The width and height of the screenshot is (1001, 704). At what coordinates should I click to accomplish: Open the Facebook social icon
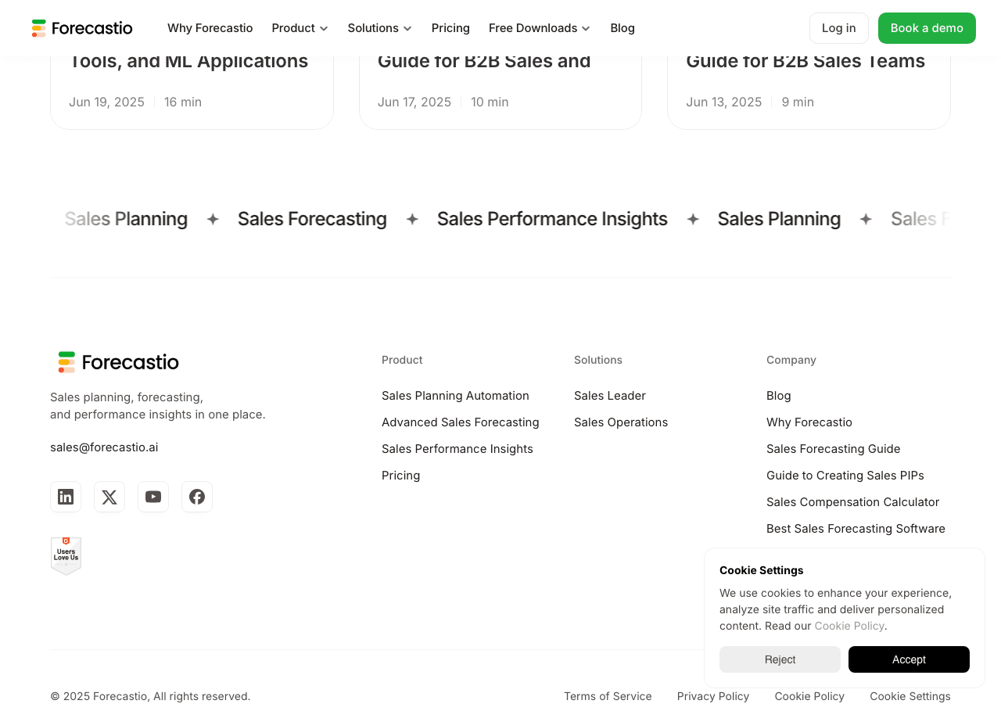click(197, 497)
